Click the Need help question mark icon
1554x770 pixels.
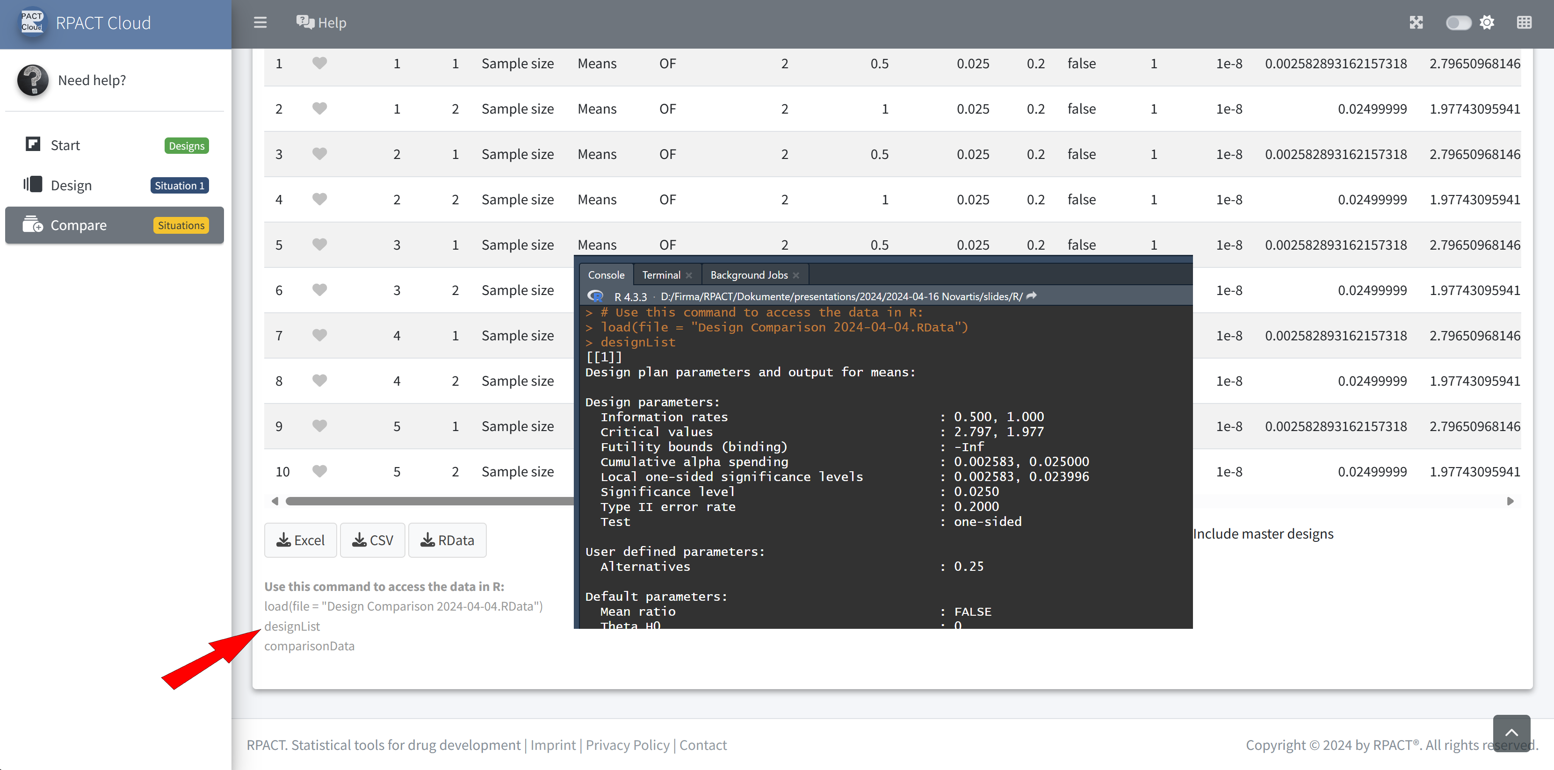click(x=33, y=80)
